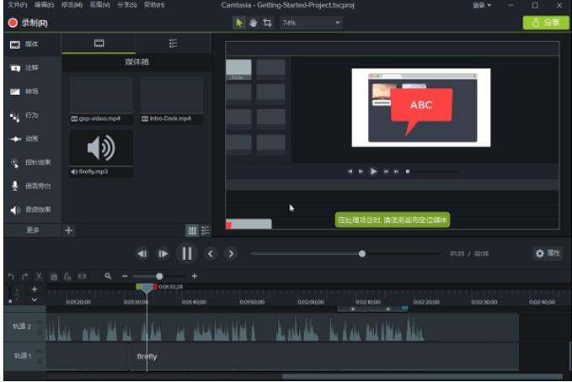Open the 文件(F) menu

point(17,5)
